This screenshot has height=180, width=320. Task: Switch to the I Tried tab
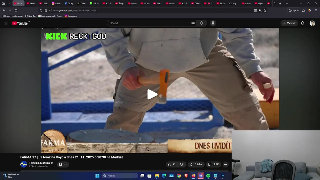(x=43, y=3)
